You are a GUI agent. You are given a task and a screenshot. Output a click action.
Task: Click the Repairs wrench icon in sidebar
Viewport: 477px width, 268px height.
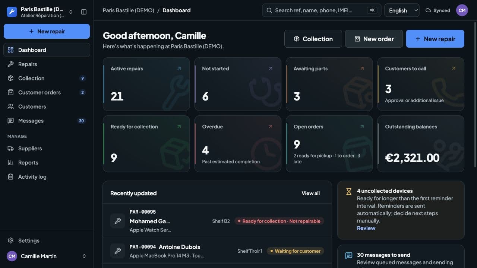pos(11,64)
